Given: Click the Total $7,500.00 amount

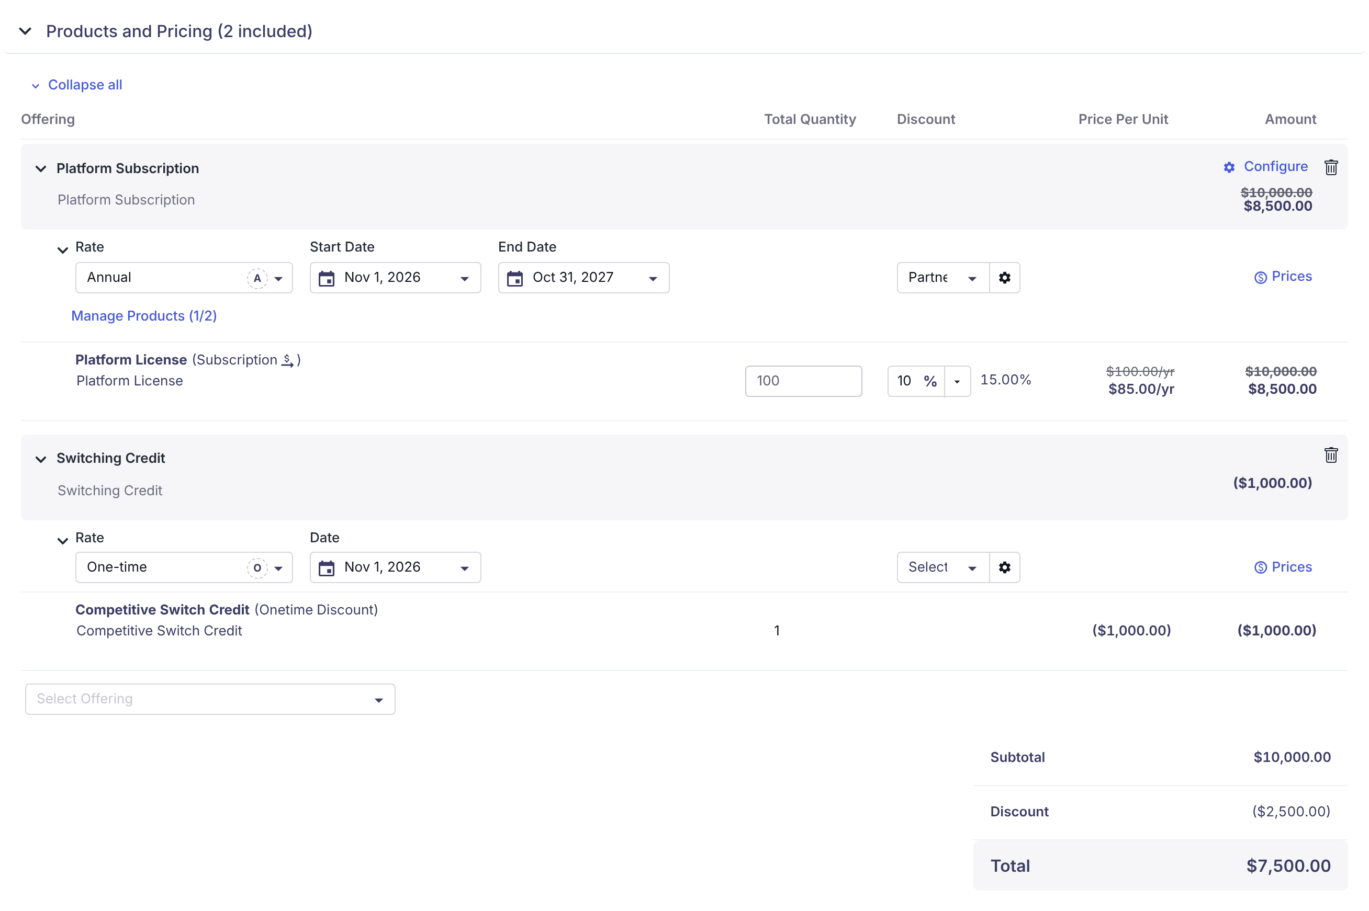Looking at the screenshot, I should [x=1288, y=866].
